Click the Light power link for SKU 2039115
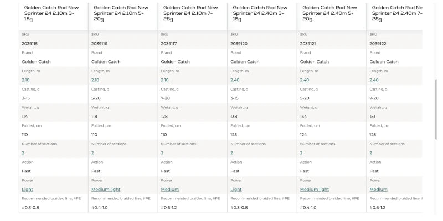The height and width of the screenshot is (221, 443). (27, 190)
